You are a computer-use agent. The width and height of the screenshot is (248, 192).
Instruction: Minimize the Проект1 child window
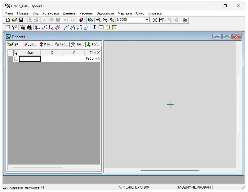click(217, 37)
